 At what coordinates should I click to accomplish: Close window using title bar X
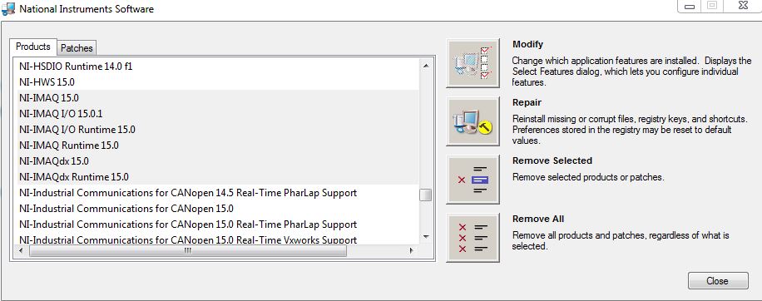click(742, 6)
